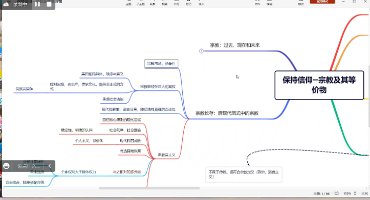Switch to 大纲 outline view
The width and height of the screenshot is (370, 200).
tap(364, 193)
